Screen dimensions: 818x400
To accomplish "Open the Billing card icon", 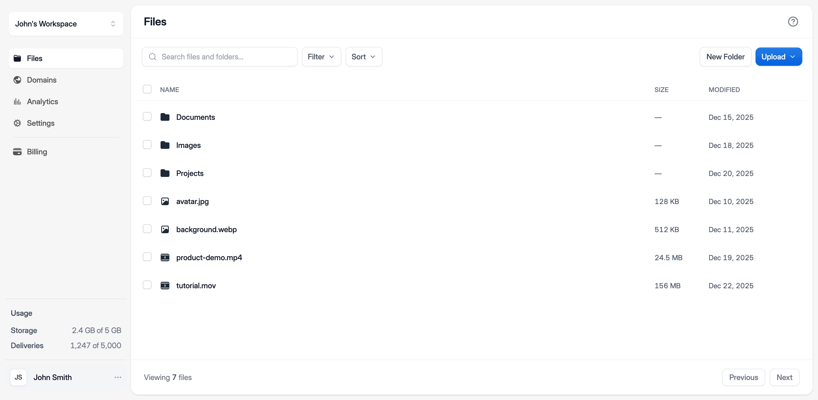I will [x=18, y=151].
